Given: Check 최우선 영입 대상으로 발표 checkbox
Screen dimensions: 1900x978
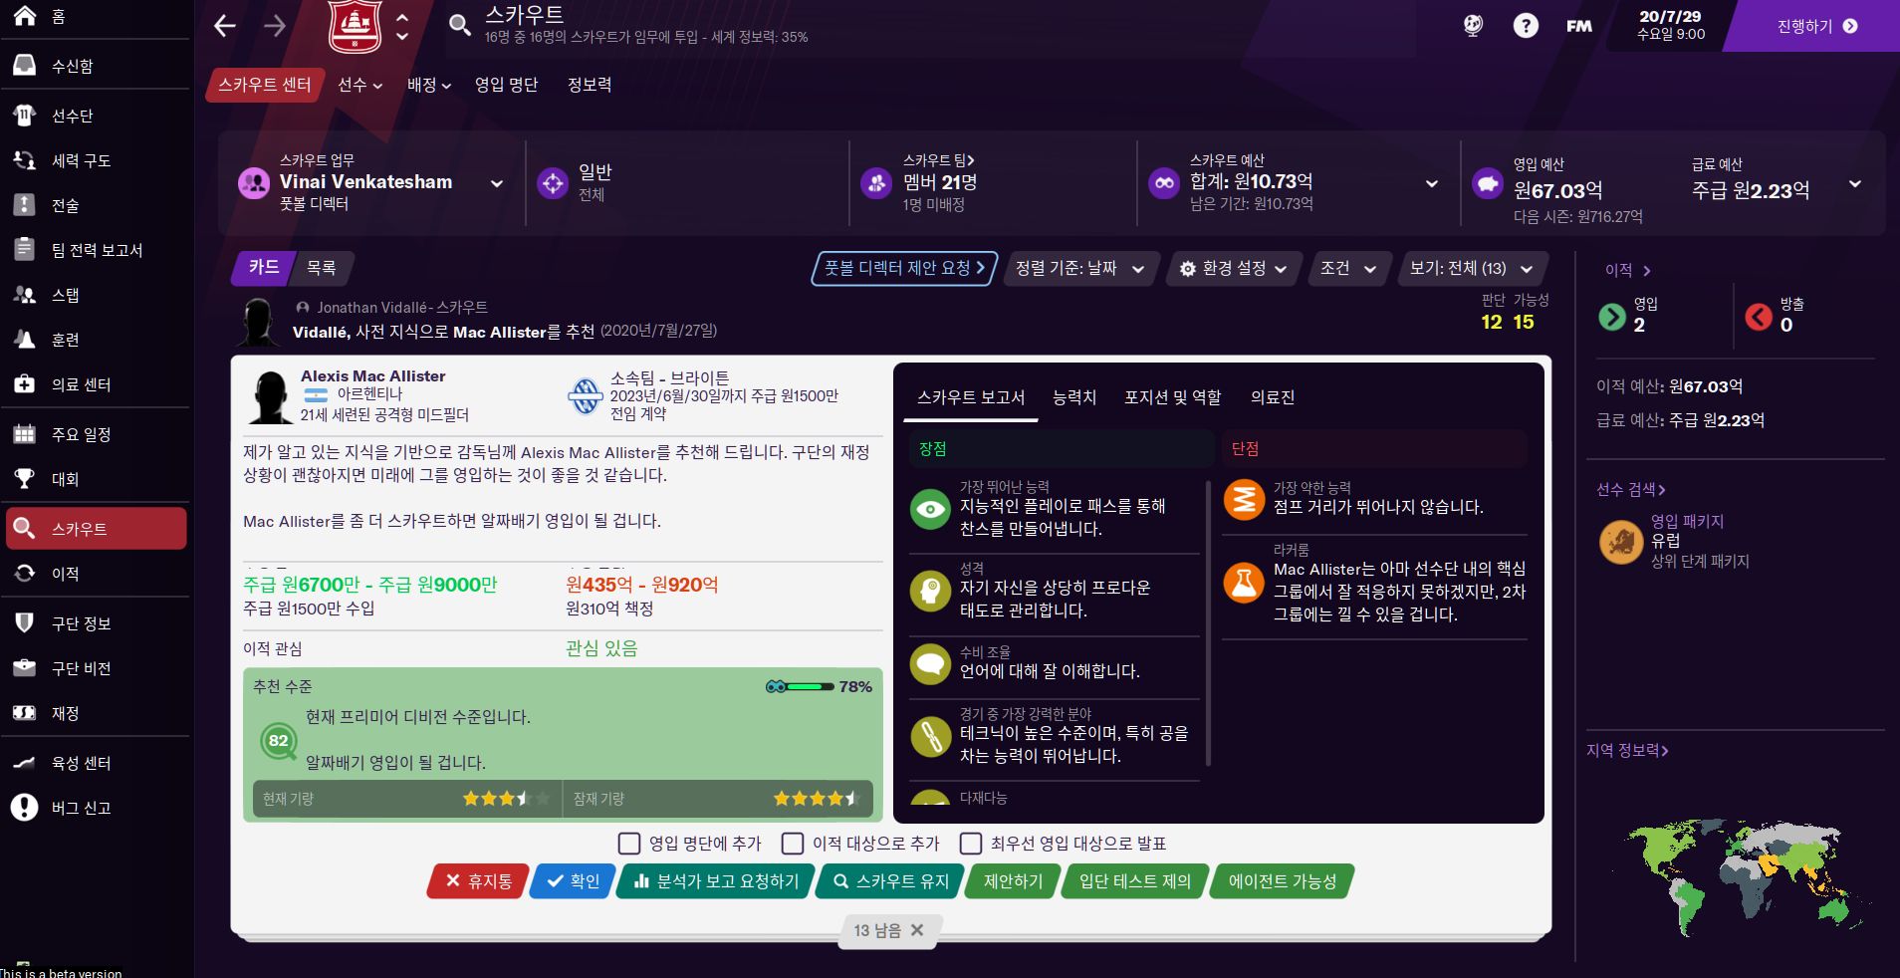Looking at the screenshot, I should coord(971,844).
